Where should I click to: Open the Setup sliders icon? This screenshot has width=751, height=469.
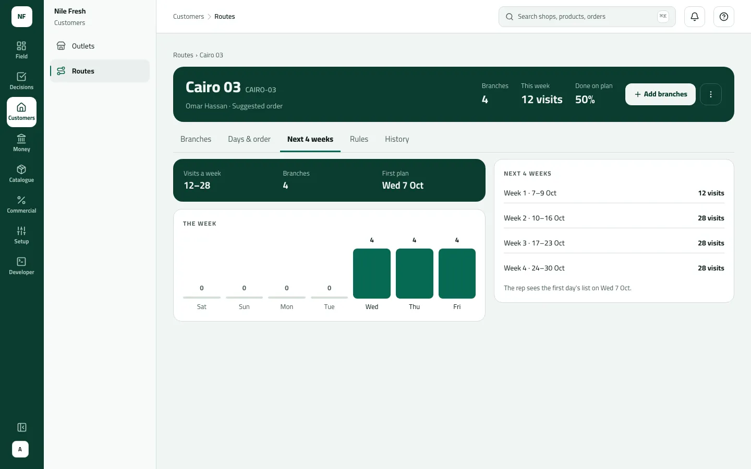coord(21,231)
